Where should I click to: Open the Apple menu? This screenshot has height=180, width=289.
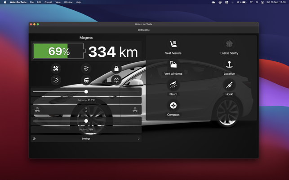(5, 2)
